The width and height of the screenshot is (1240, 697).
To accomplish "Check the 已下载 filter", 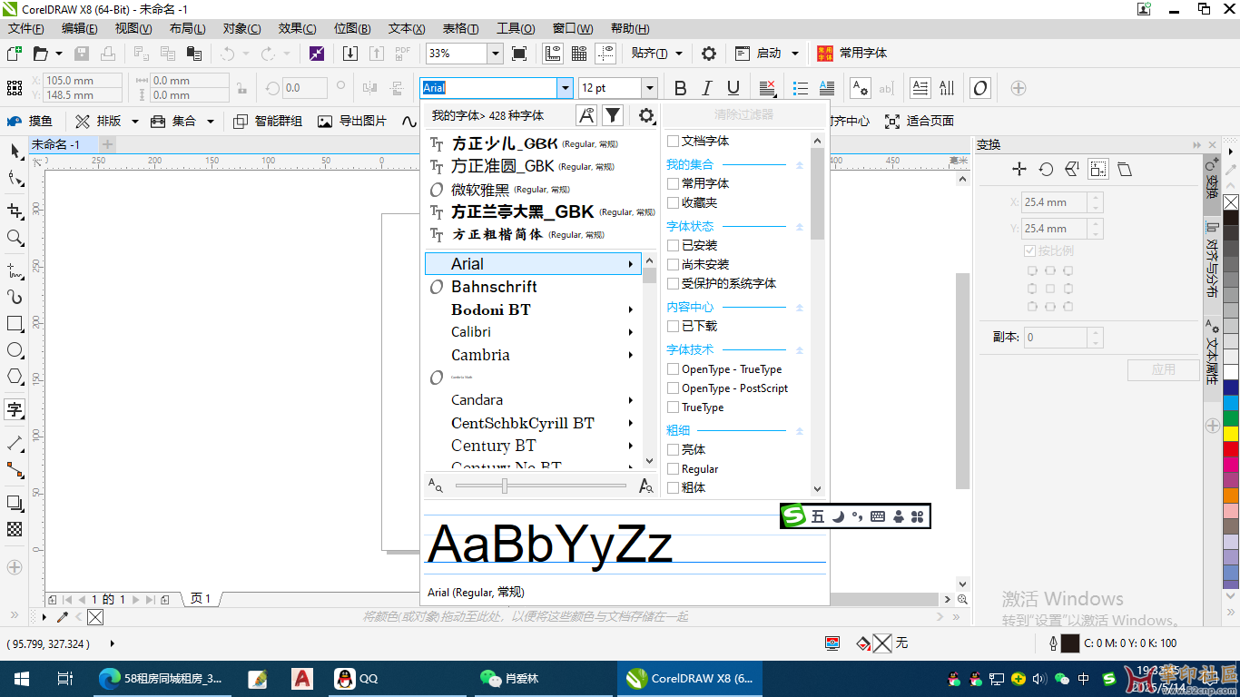I will 673,326.
